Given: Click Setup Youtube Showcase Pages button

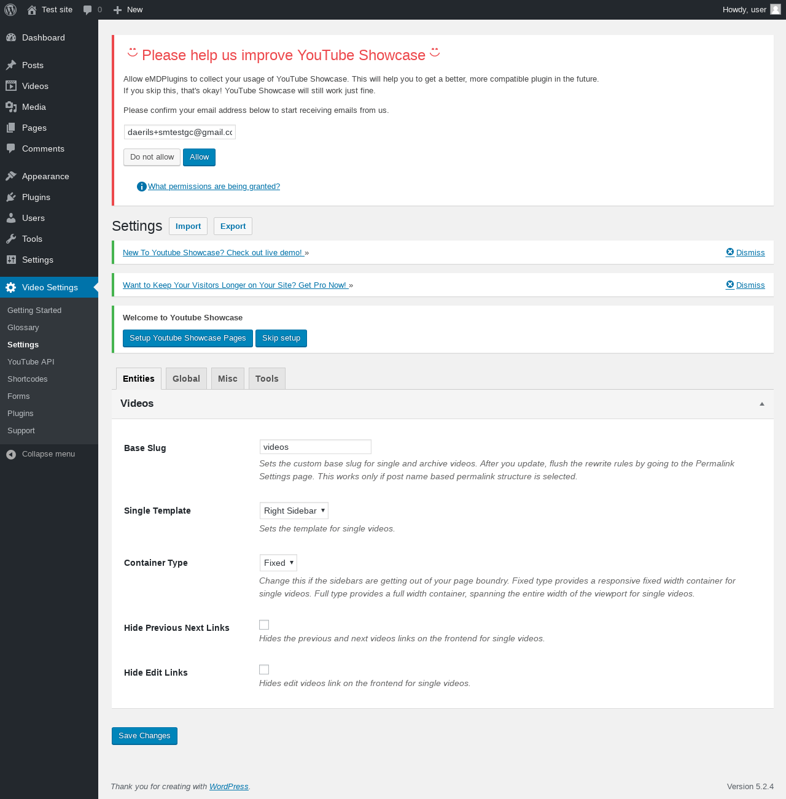Looking at the screenshot, I should click(188, 338).
